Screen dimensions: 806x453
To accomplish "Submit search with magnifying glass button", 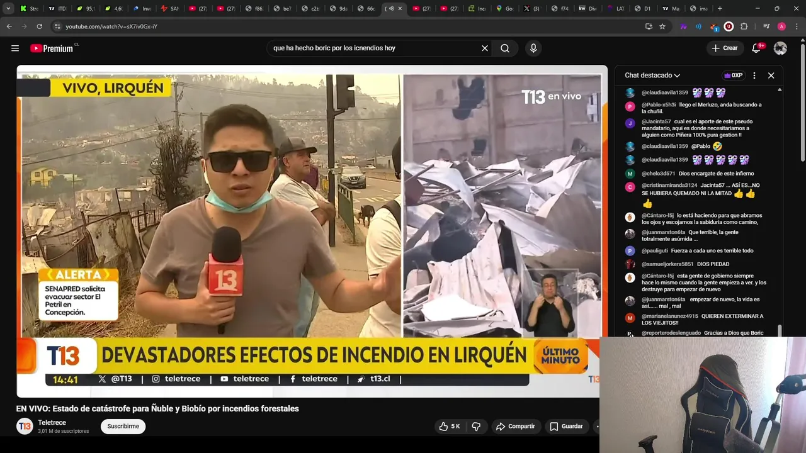I will pyautogui.click(x=505, y=48).
